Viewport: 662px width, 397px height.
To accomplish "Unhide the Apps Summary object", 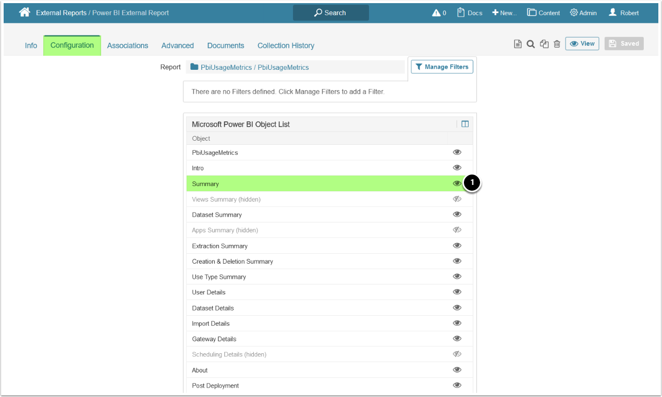I will point(457,230).
